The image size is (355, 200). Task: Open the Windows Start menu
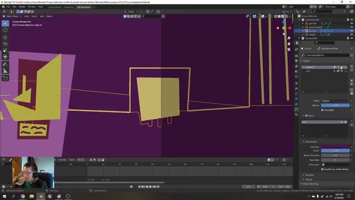click(x=4, y=196)
